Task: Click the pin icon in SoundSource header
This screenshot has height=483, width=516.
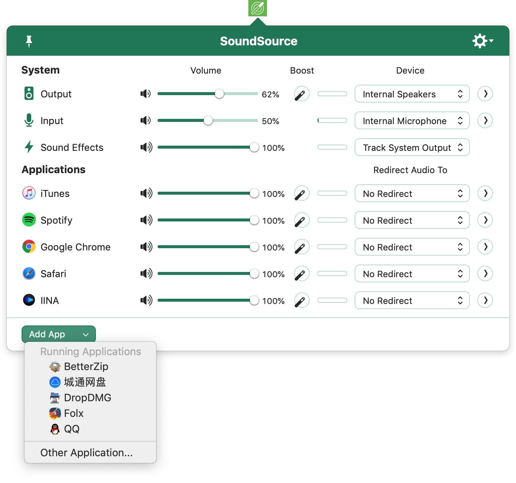Action: pyautogui.click(x=29, y=41)
